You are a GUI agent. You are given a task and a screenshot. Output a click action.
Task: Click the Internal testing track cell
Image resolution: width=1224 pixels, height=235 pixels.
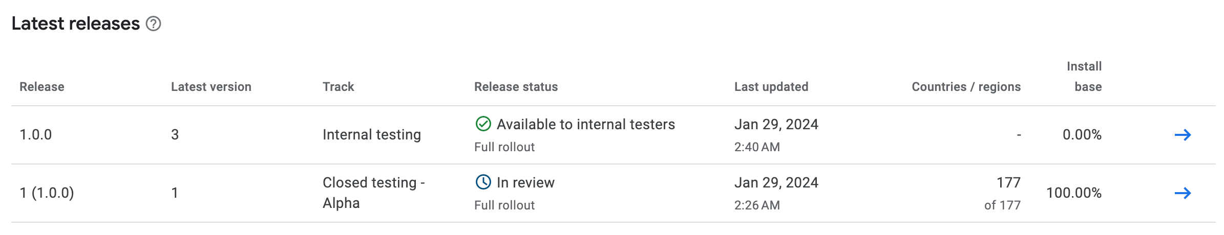pos(371,135)
